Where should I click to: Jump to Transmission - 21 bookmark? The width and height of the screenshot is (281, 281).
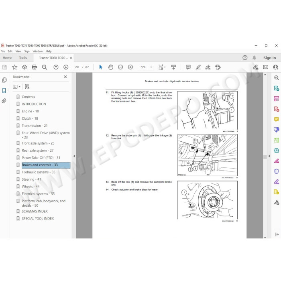(35, 126)
